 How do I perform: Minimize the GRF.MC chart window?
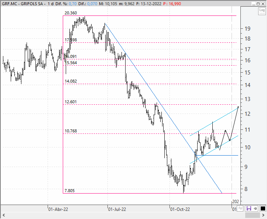pos(254,4)
